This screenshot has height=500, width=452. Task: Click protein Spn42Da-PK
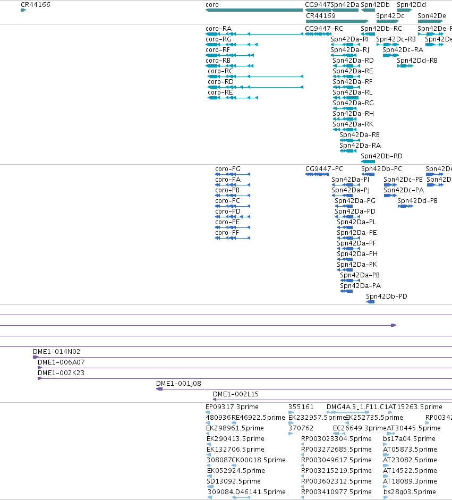click(x=357, y=265)
